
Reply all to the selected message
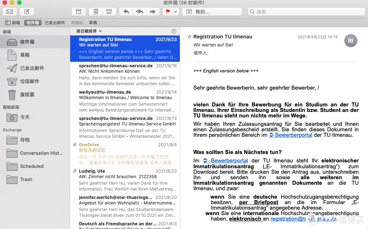coord(139,11)
